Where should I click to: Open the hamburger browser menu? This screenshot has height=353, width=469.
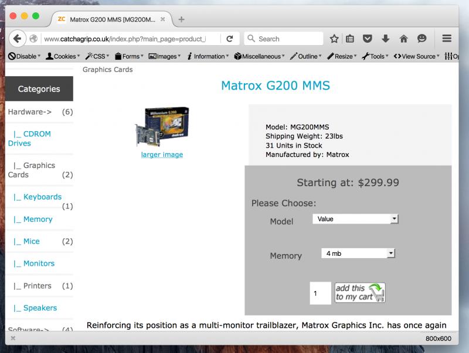coord(447,38)
